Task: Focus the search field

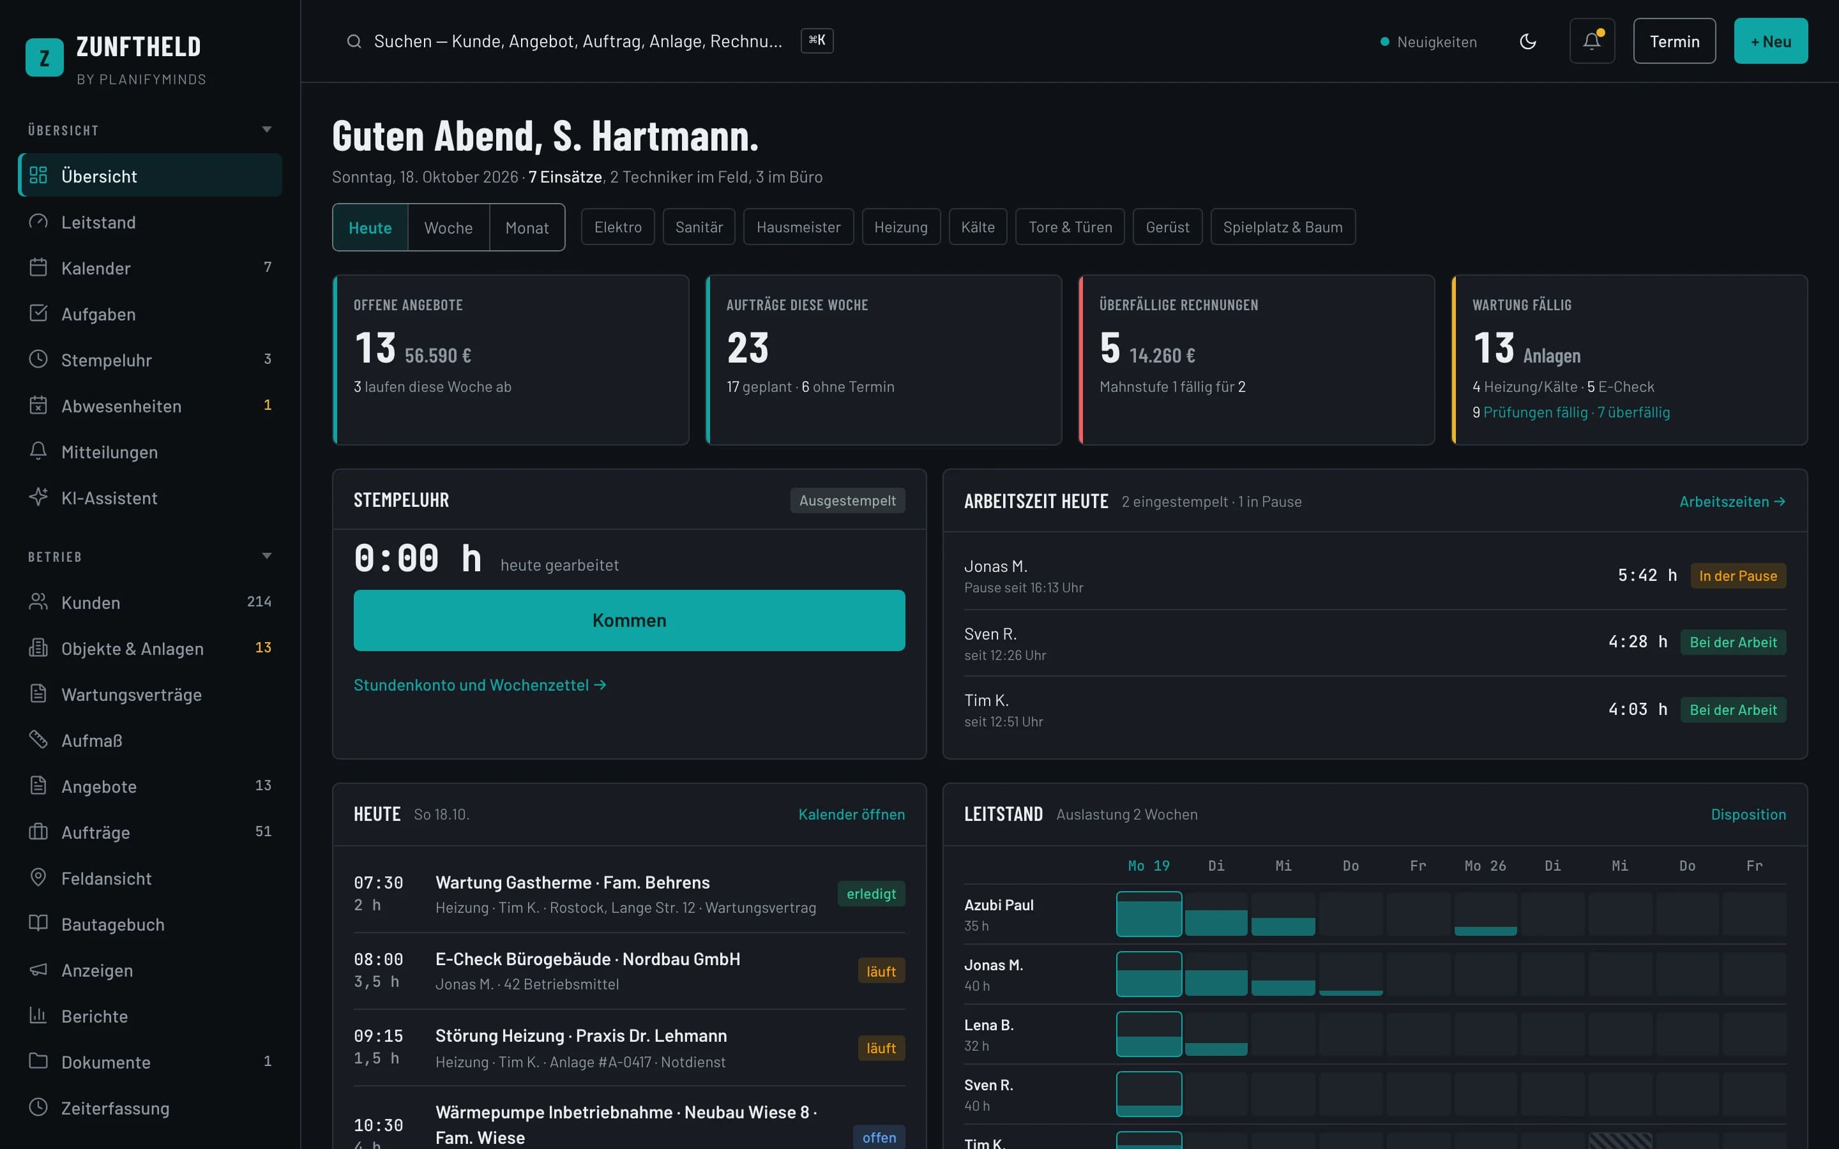Action: pos(589,41)
